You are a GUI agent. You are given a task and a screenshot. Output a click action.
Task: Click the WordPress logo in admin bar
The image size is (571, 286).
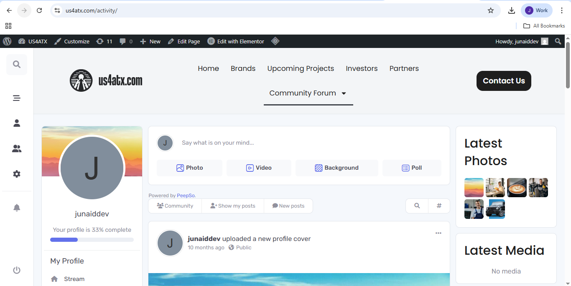pos(7,41)
